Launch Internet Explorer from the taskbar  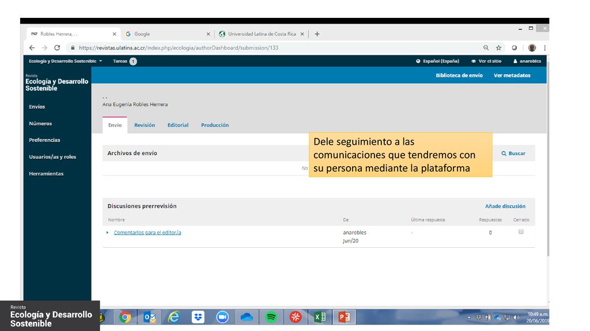[173, 317]
